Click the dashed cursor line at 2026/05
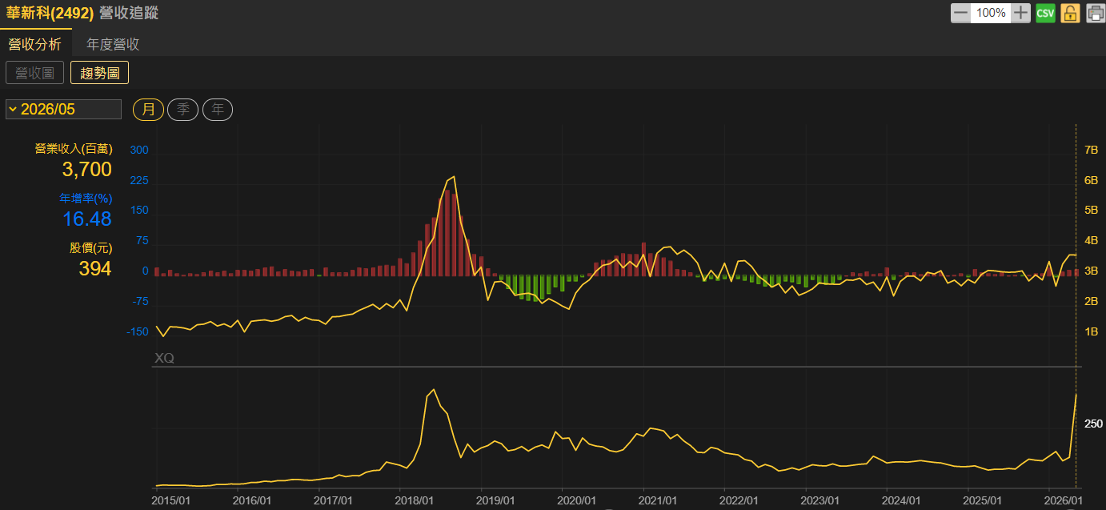The height and width of the screenshot is (510, 1106). [x=1076, y=304]
